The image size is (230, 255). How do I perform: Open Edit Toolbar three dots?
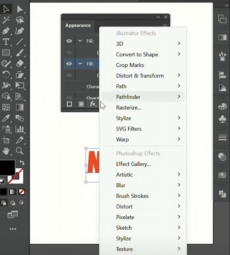click(13, 229)
